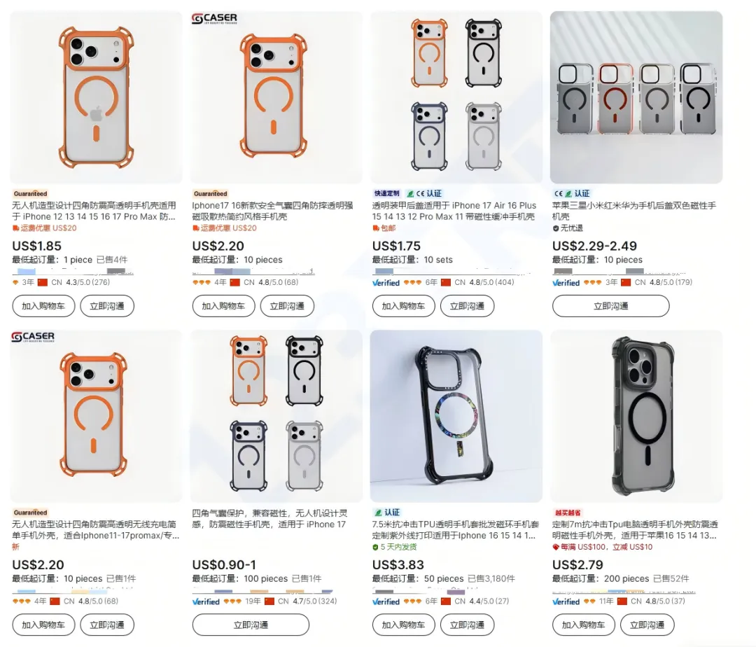756x647 pixels.
Task: Click 立即沟通 for the US$0.90-1 listing
Action: tap(251, 625)
